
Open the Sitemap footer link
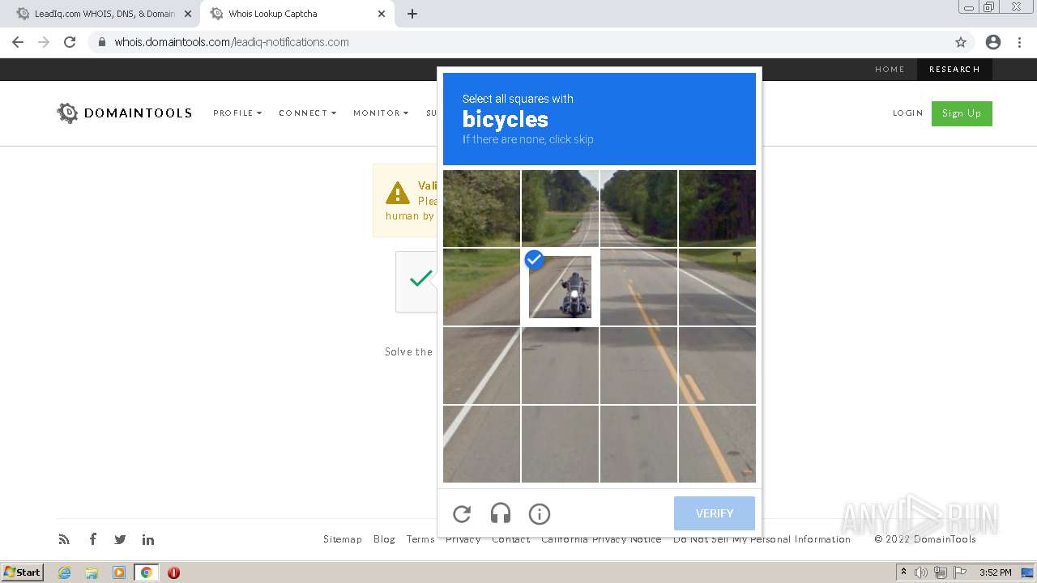(x=343, y=539)
